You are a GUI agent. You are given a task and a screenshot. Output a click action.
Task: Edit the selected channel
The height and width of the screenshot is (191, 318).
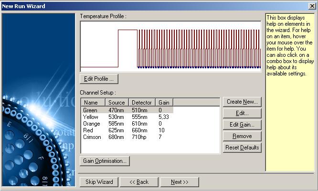[242, 113]
